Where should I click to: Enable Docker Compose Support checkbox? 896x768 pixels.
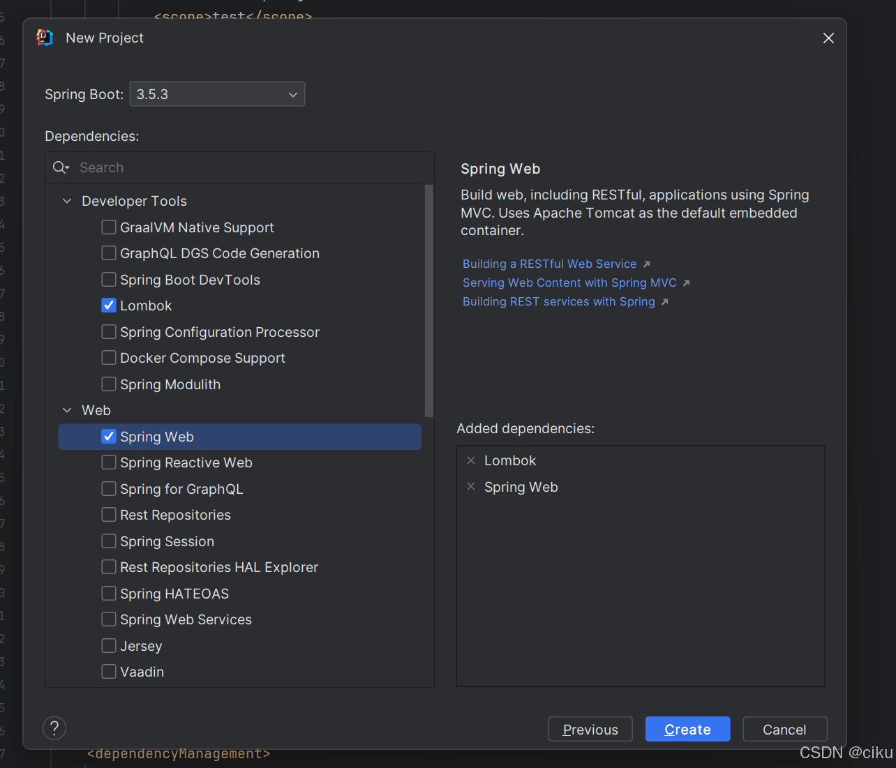tap(109, 358)
